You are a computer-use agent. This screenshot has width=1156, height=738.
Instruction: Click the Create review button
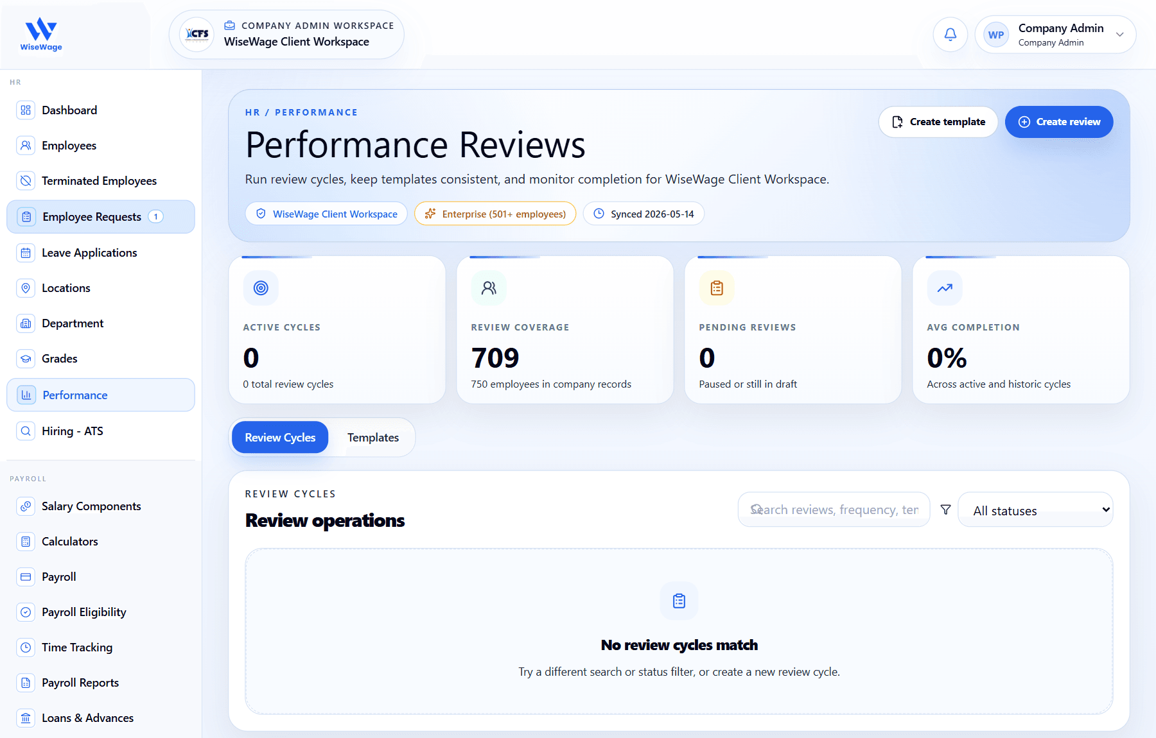[x=1059, y=122]
